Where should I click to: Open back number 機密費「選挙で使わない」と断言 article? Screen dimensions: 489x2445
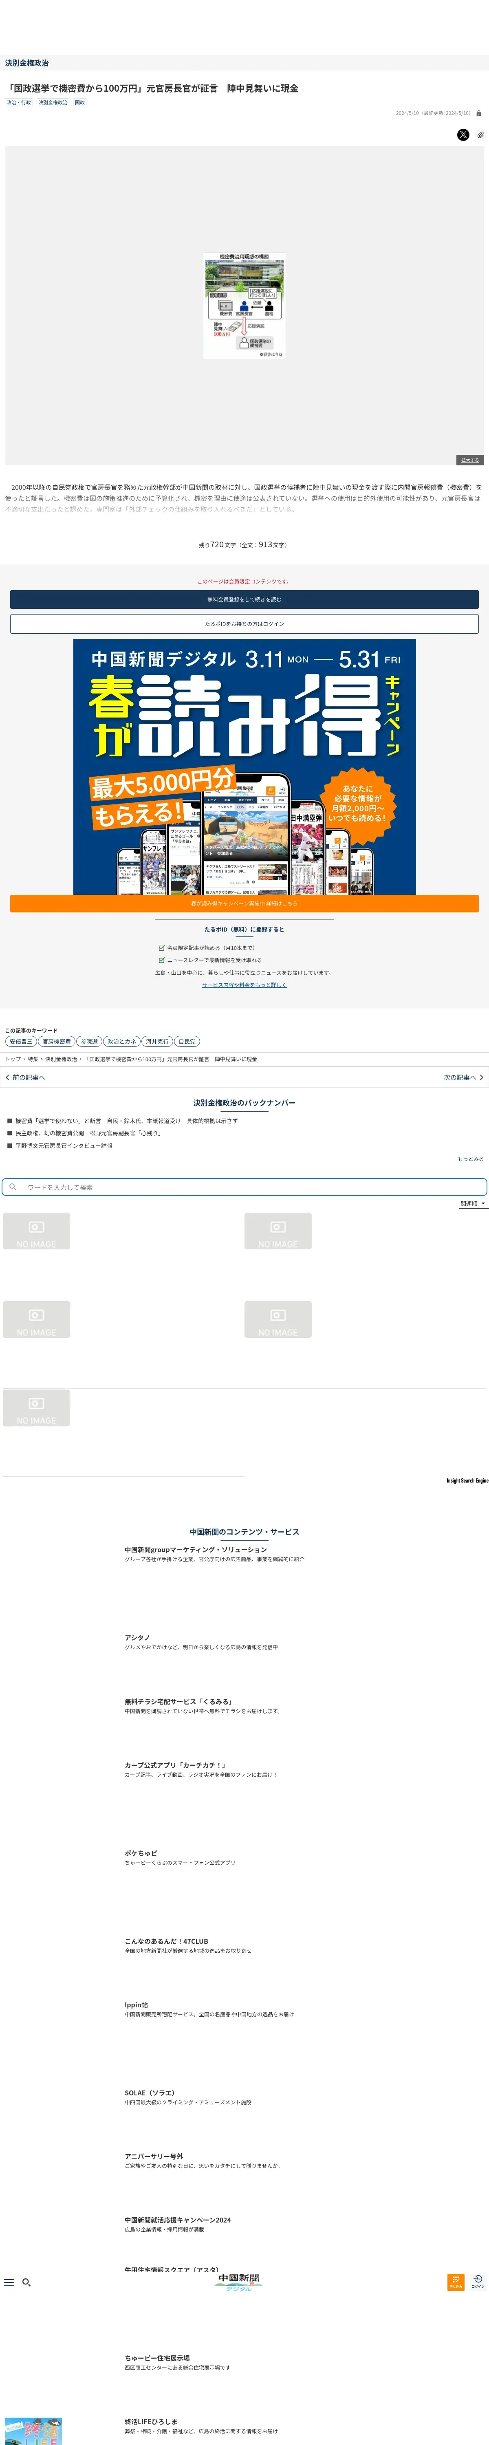pos(126,1121)
